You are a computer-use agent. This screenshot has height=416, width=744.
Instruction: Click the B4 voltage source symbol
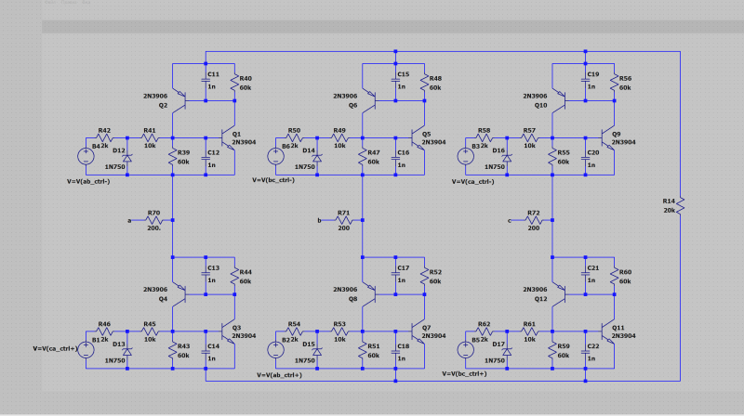point(86,154)
